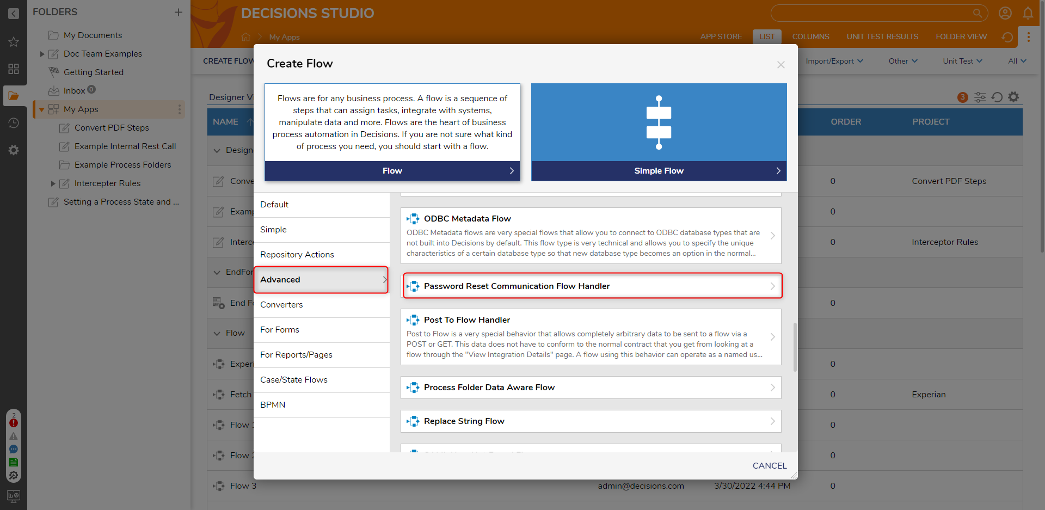Expand the Doc Team Examples folder
1045x510 pixels.
(42, 54)
